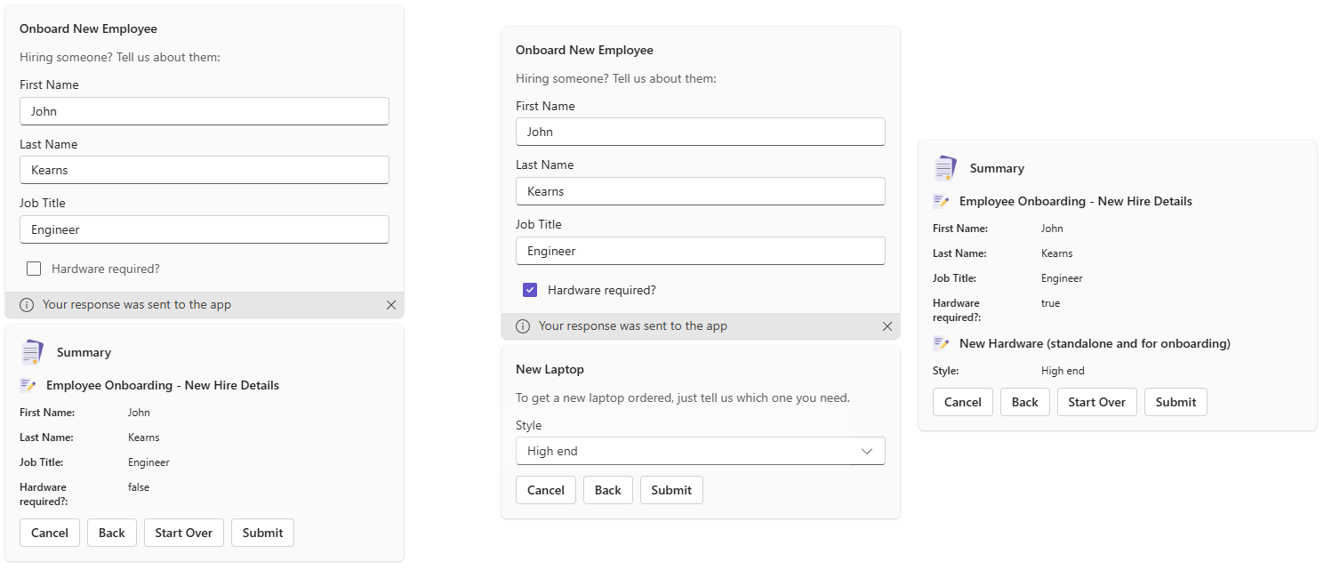This screenshot has height=570, width=1340.
Task: Click Job Title field above the checked Hardware checkbox
Action: click(x=700, y=251)
